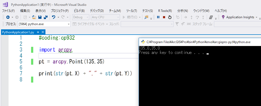Click the thread filter funnel icon
The image size is (261, 106).
tap(177, 24)
